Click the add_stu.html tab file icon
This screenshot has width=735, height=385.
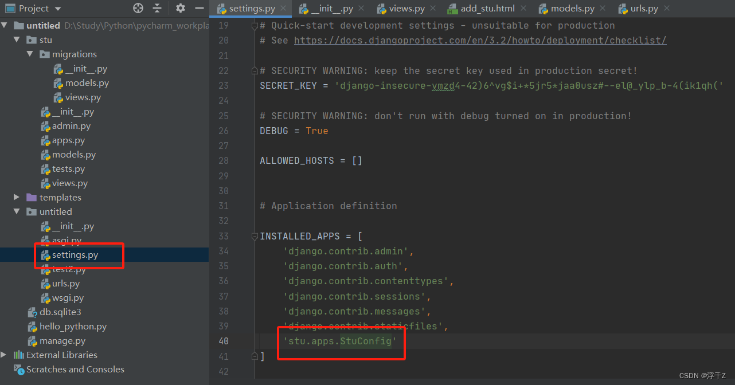[452, 9]
